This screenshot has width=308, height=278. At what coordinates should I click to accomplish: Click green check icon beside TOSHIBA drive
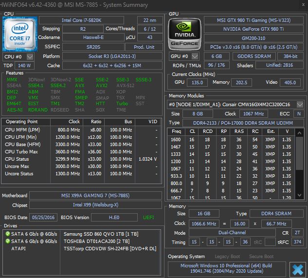tap(8, 241)
